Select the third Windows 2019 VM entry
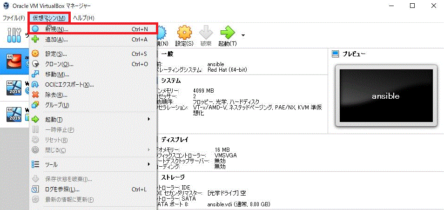The image size is (444, 210). pos(13,114)
